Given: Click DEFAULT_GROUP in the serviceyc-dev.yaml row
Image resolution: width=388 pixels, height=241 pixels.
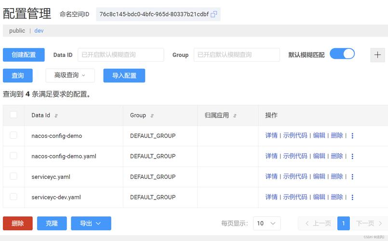Looking at the screenshot, I should click(153, 198).
